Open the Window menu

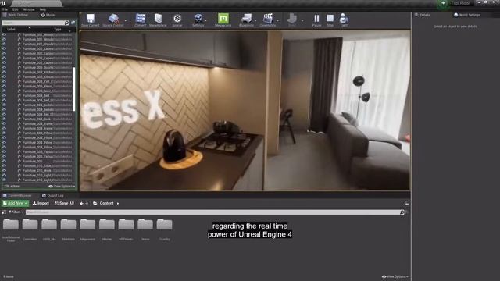[29, 9]
